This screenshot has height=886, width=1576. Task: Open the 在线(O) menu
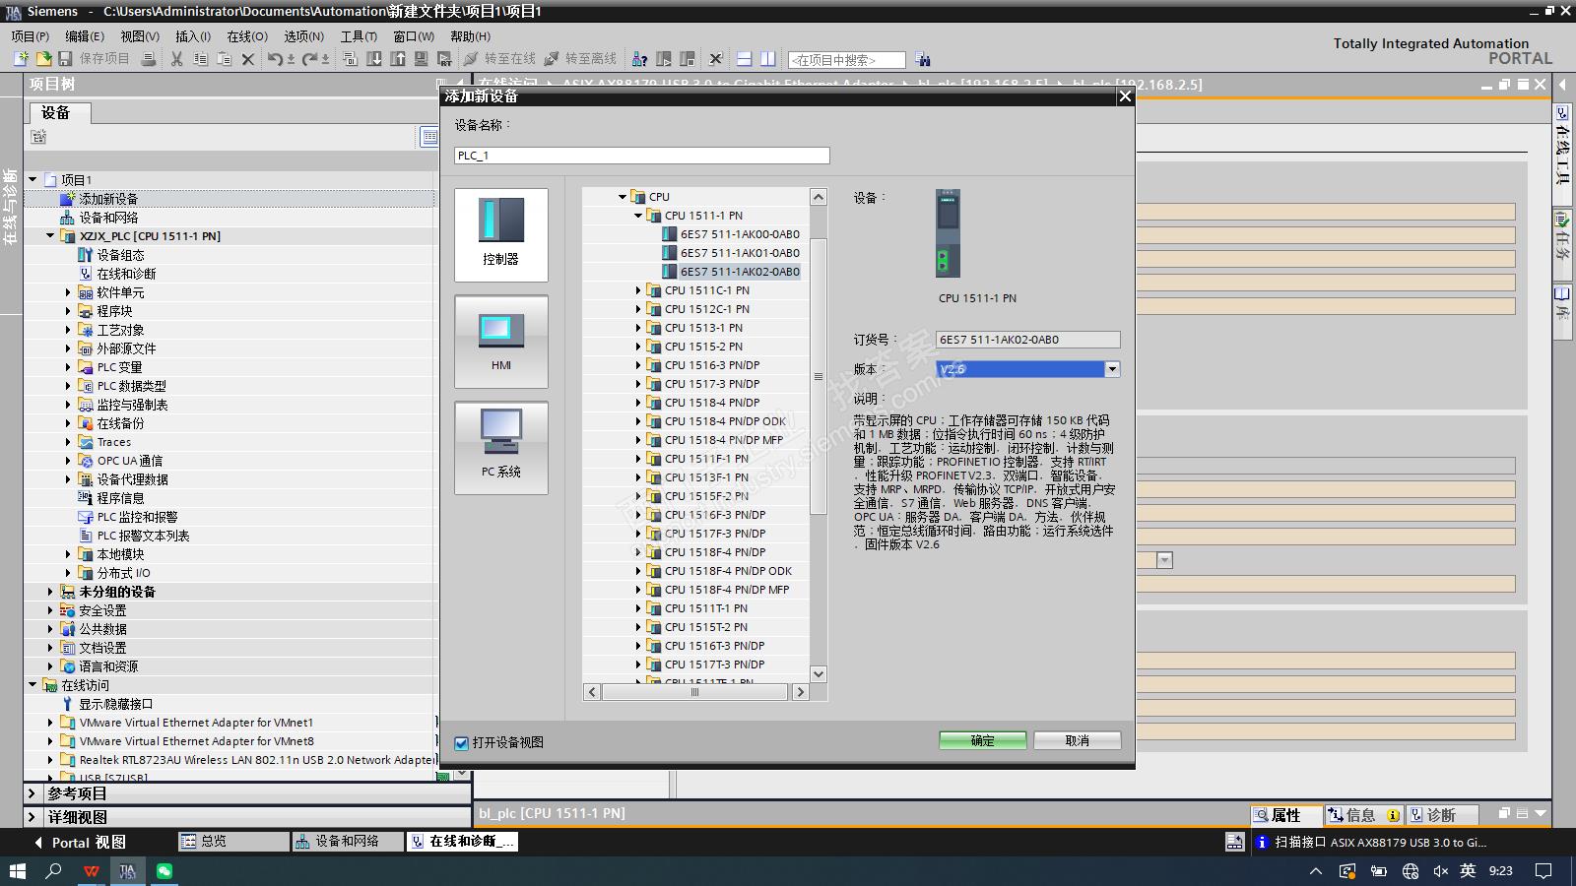[x=246, y=36]
